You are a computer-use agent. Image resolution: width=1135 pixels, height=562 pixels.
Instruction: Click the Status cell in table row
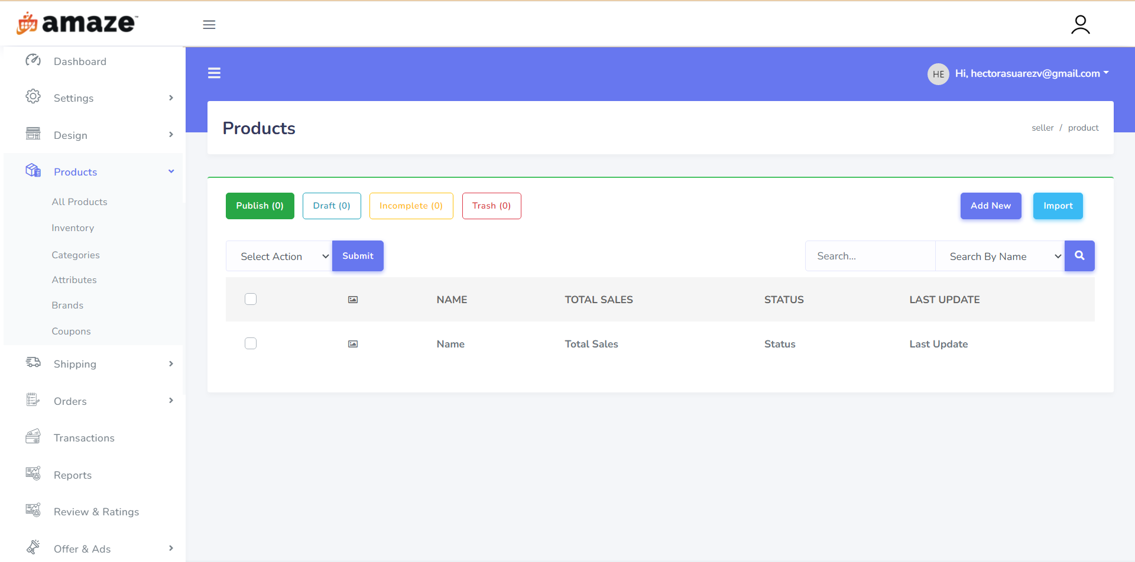click(x=780, y=344)
